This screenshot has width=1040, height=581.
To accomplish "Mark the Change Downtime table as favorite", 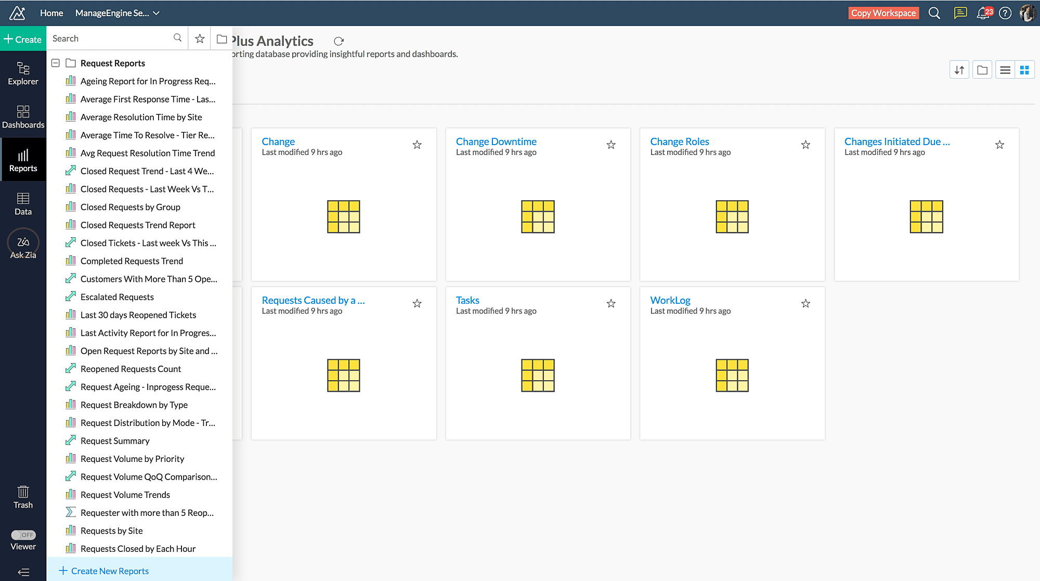I will pos(611,145).
